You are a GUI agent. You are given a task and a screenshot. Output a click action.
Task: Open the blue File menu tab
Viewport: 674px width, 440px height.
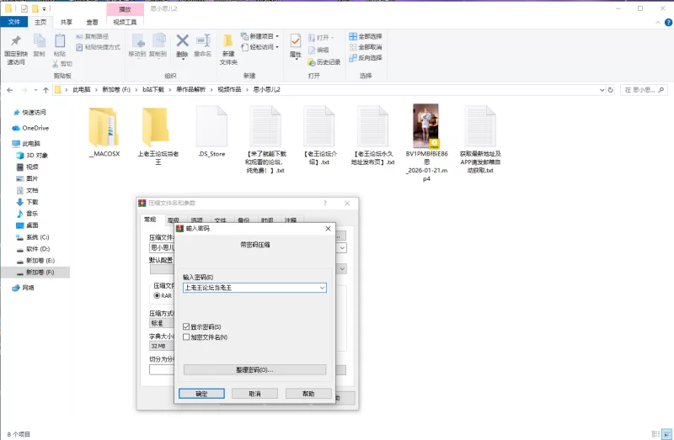point(14,22)
